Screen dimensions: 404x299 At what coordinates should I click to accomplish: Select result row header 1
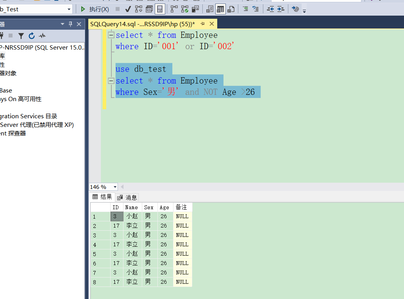point(100,216)
